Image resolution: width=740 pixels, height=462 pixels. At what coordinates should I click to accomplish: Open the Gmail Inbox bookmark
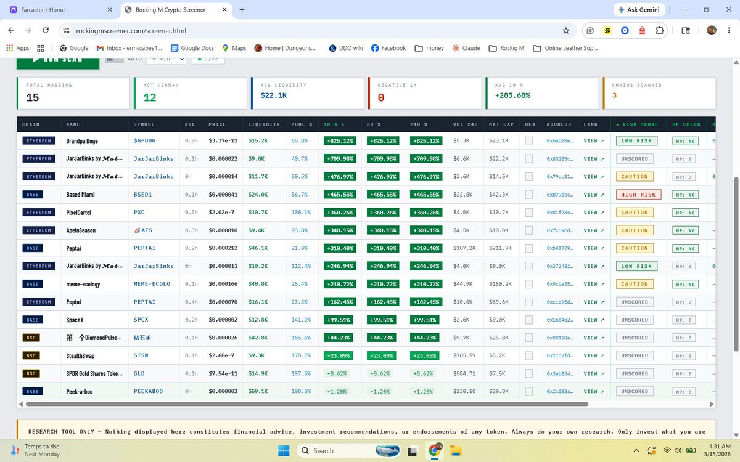click(x=129, y=48)
